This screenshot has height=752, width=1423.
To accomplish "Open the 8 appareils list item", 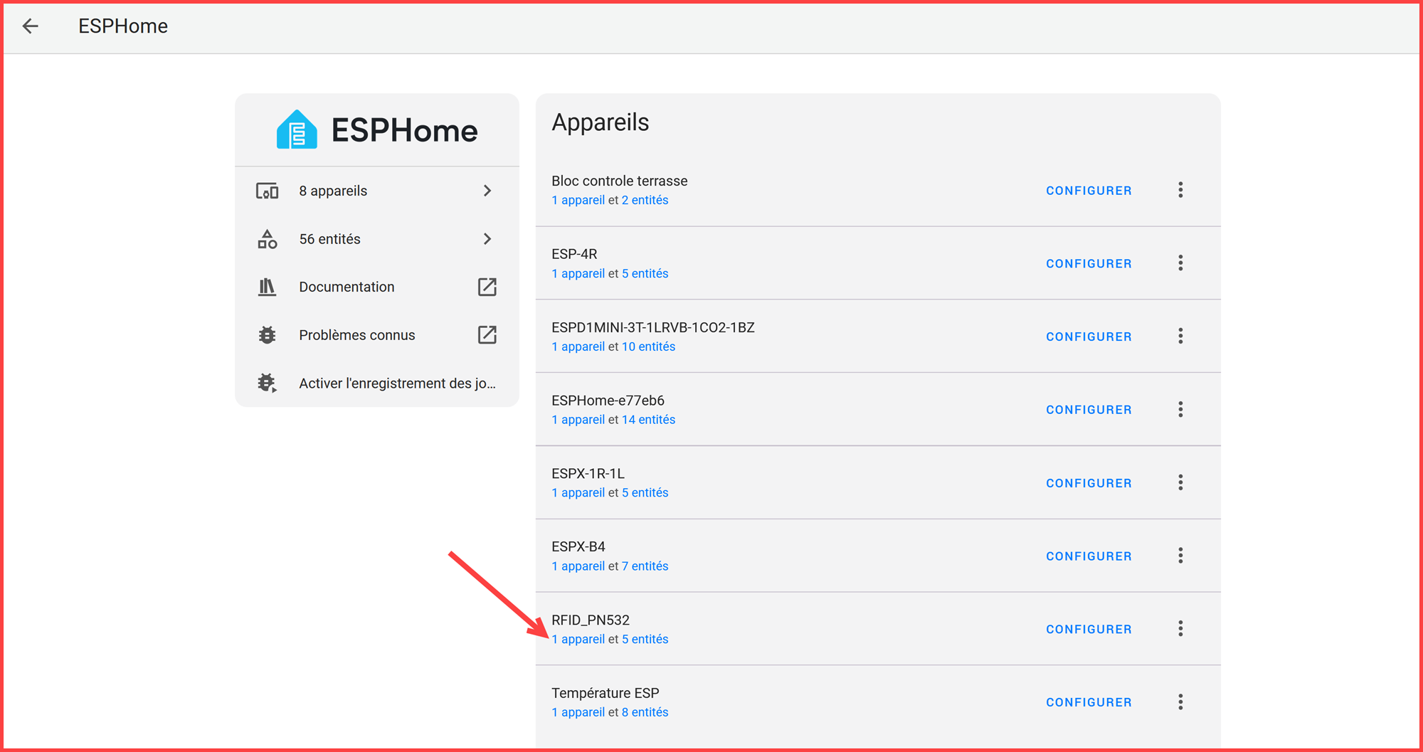I will coord(377,191).
